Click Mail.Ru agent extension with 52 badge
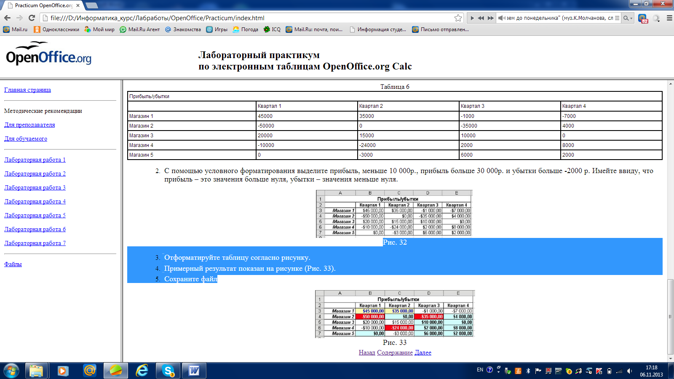The width and height of the screenshot is (674, 379). coord(643,18)
